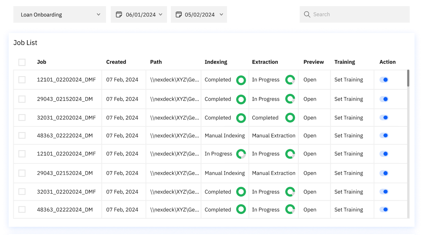Click into the Search input field

pyautogui.click(x=358, y=14)
